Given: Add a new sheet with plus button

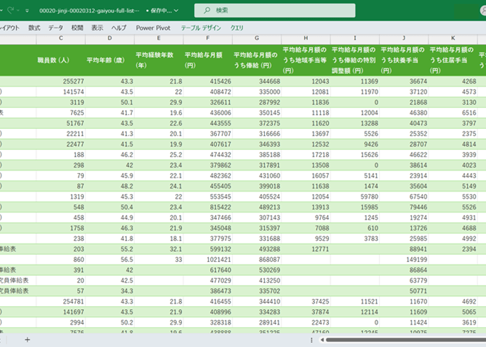Looking at the screenshot, I should click(27, 340).
